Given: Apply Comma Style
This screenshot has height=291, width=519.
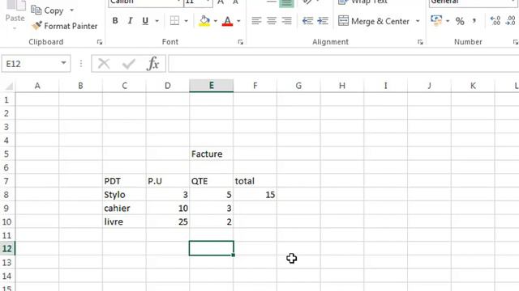Looking at the screenshot, I should [474, 21].
